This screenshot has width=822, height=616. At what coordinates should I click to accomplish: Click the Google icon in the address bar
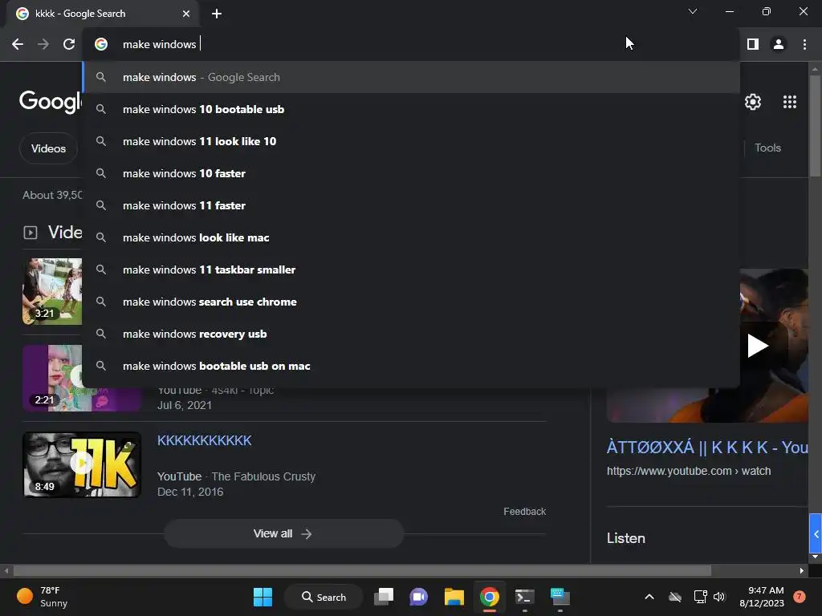(101, 45)
